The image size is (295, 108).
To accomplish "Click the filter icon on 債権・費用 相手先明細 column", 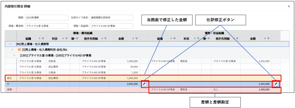I will [x=106, y=38].
